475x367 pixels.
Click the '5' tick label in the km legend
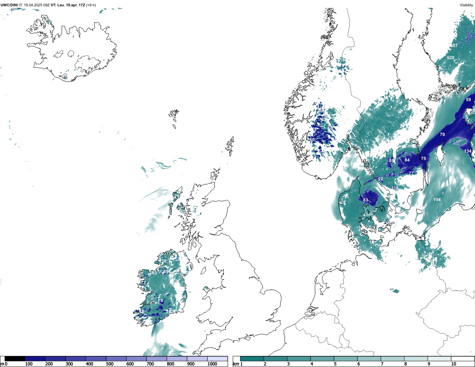335,364
